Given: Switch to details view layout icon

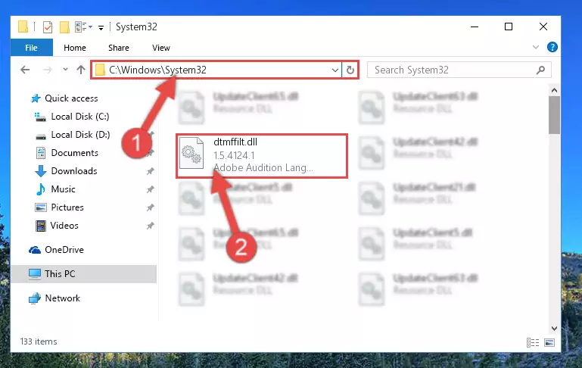Looking at the screenshot, I should click(x=533, y=342).
